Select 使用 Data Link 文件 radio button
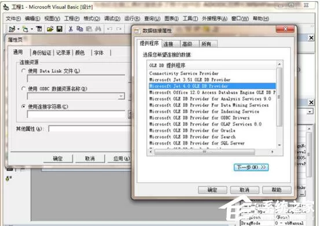The width and height of the screenshot is (320, 226). point(24,71)
